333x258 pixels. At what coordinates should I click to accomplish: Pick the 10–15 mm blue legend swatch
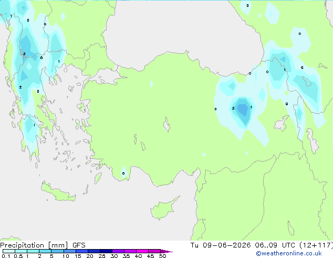[x=69, y=251]
